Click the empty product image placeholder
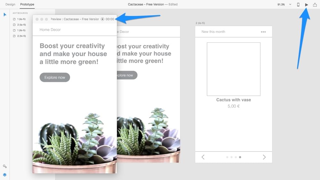Screen dimensions: 320x180 [x=234, y=69]
